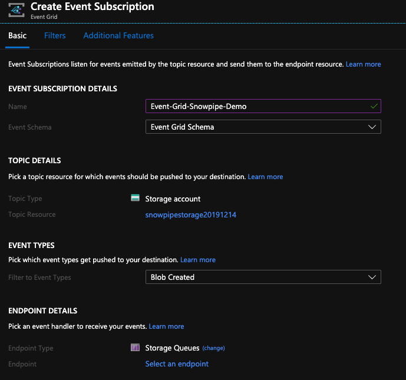Click the EVENT TYPES heading
This screenshot has height=380, width=406.
coord(31,246)
